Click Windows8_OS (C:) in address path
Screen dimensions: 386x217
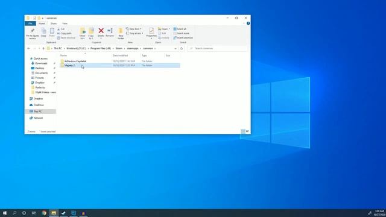[x=77, y=48]
